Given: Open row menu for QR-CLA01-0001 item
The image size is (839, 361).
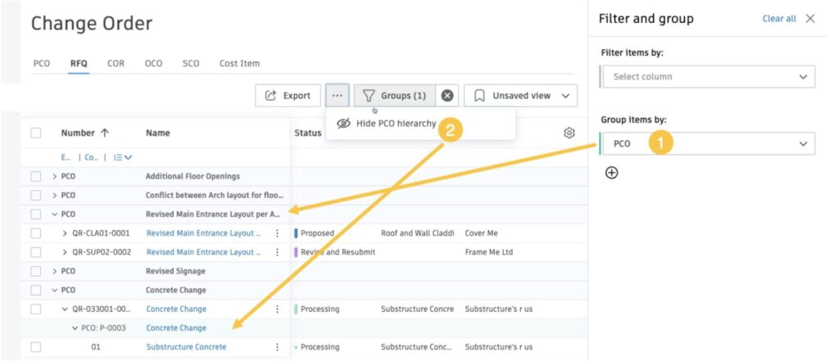Looking at the screenshot, I should pos(277,233).
